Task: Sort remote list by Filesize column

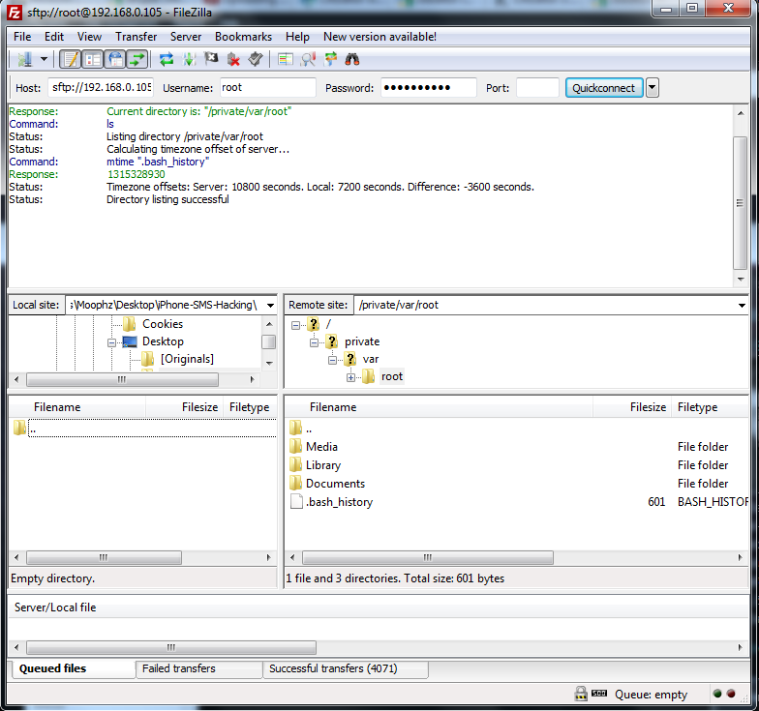Action: click(632, 407)
